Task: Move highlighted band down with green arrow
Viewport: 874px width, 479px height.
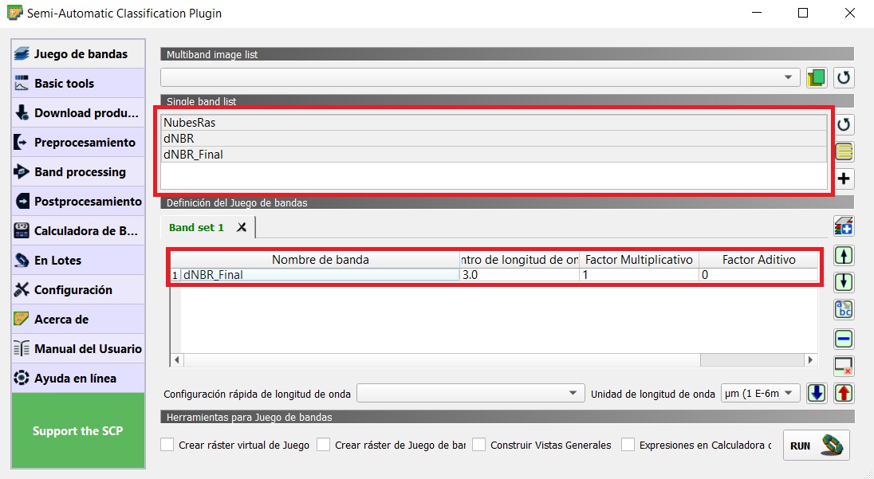Action: [844, 282]
